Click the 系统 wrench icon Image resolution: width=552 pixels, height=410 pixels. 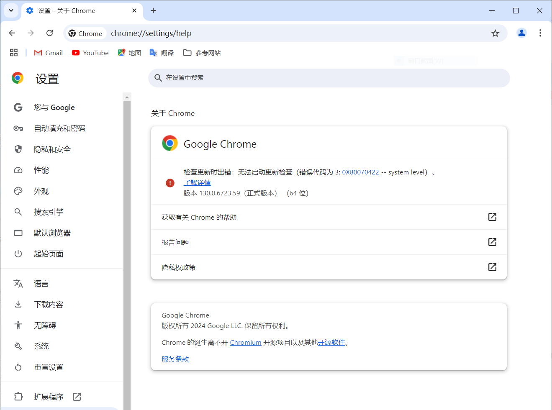click(18, 346)
